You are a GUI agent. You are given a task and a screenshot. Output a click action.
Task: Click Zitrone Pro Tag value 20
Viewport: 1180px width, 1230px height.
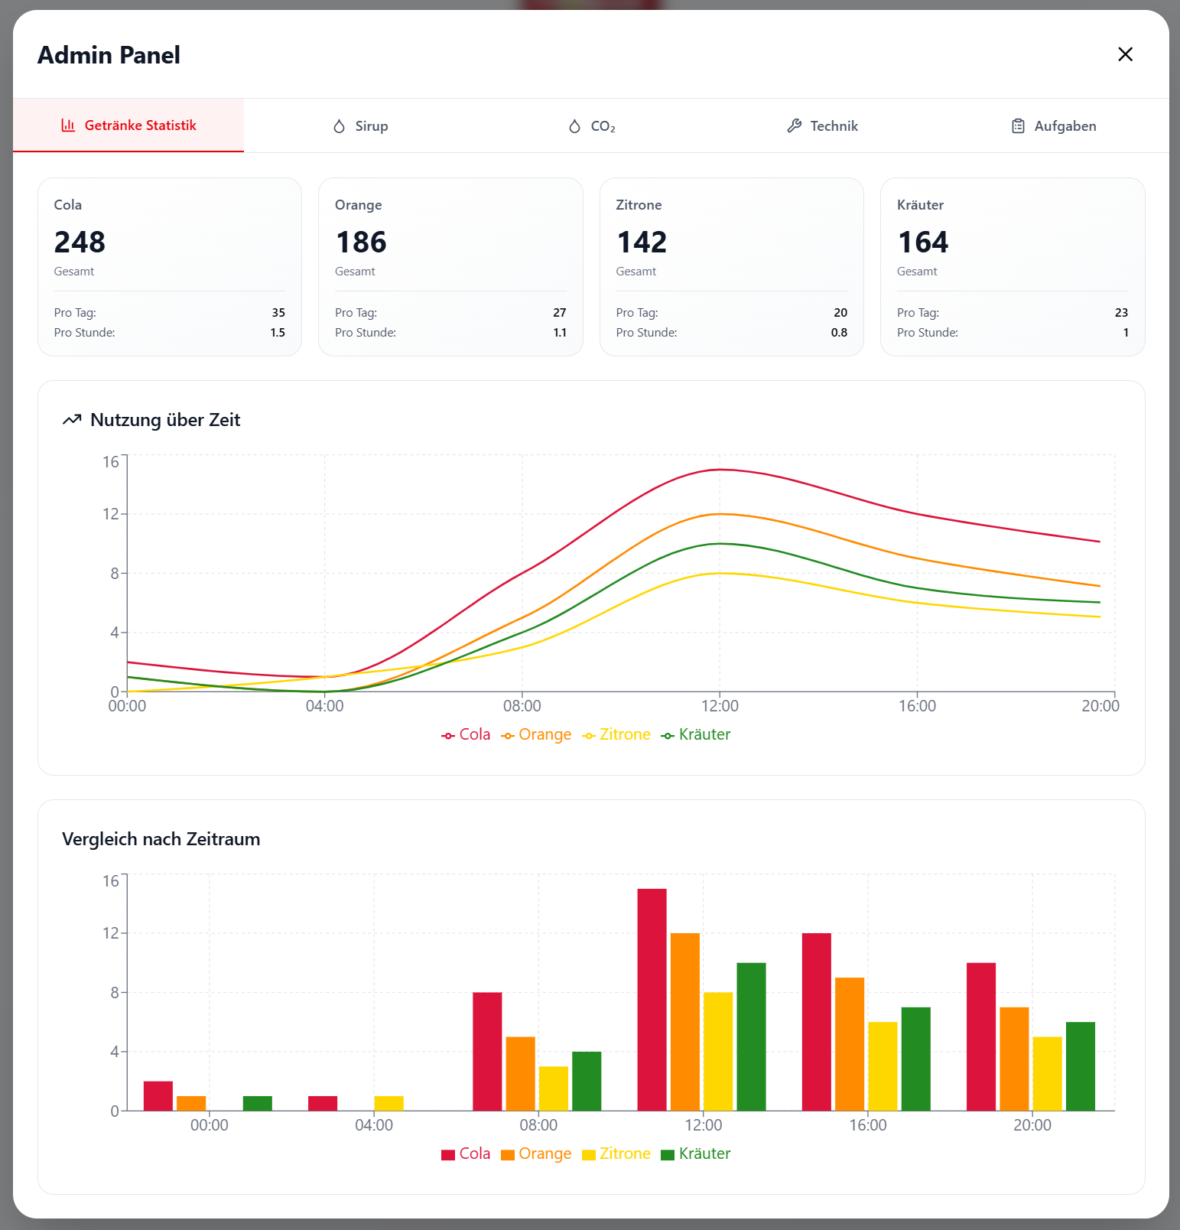[840, 313]
